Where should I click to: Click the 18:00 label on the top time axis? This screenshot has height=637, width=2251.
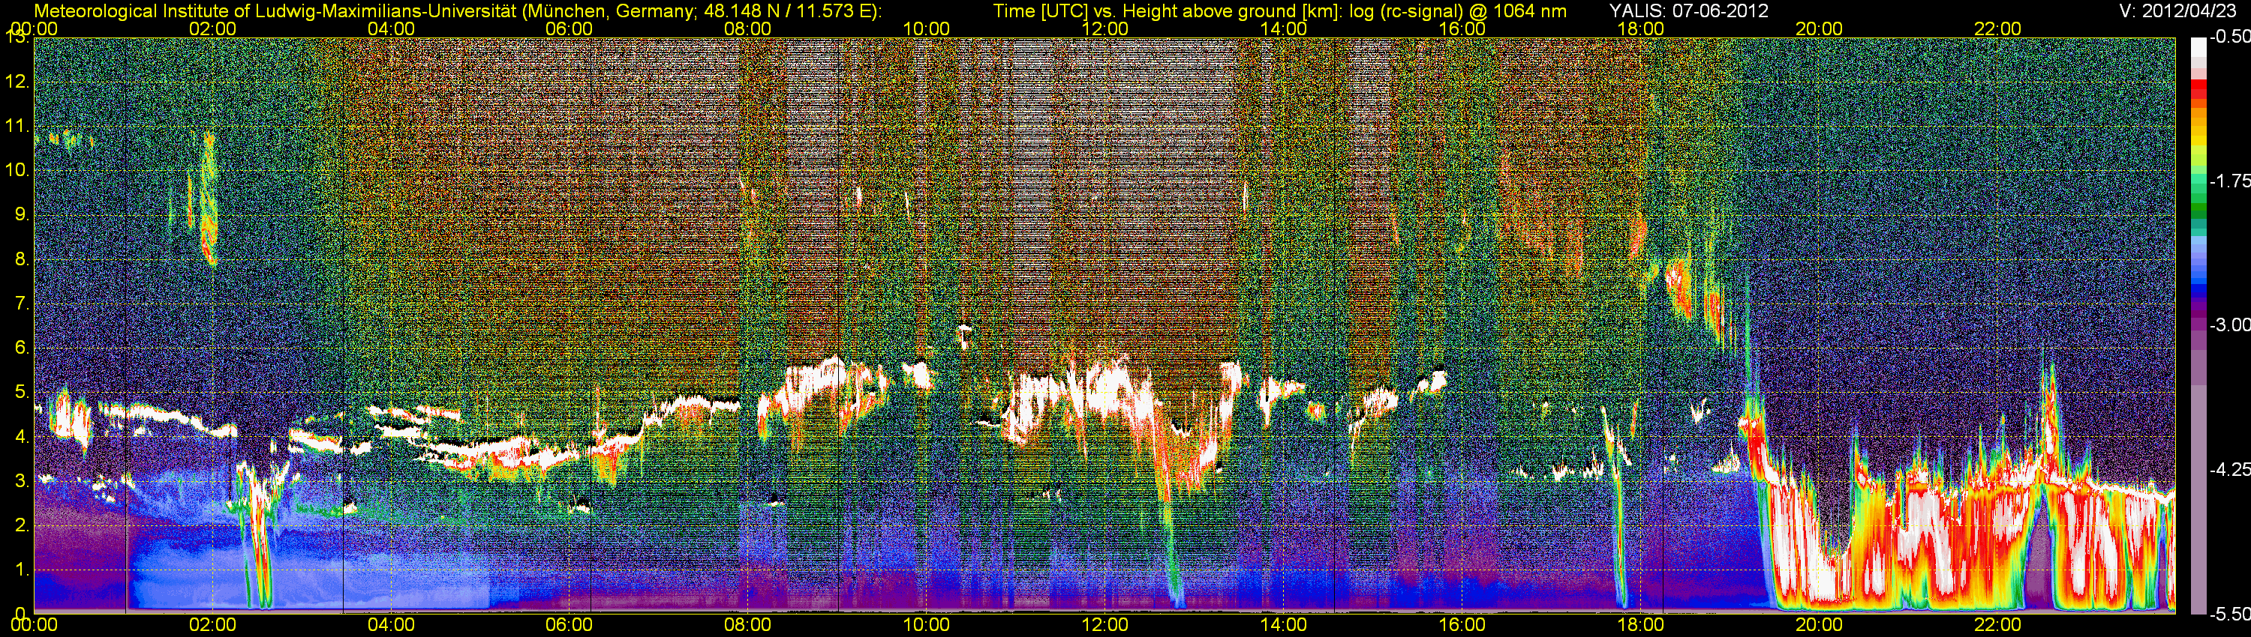click(1640, 28)
